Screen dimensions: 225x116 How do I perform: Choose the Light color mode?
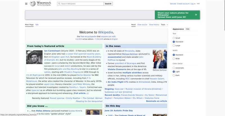[x=174, y=72]
